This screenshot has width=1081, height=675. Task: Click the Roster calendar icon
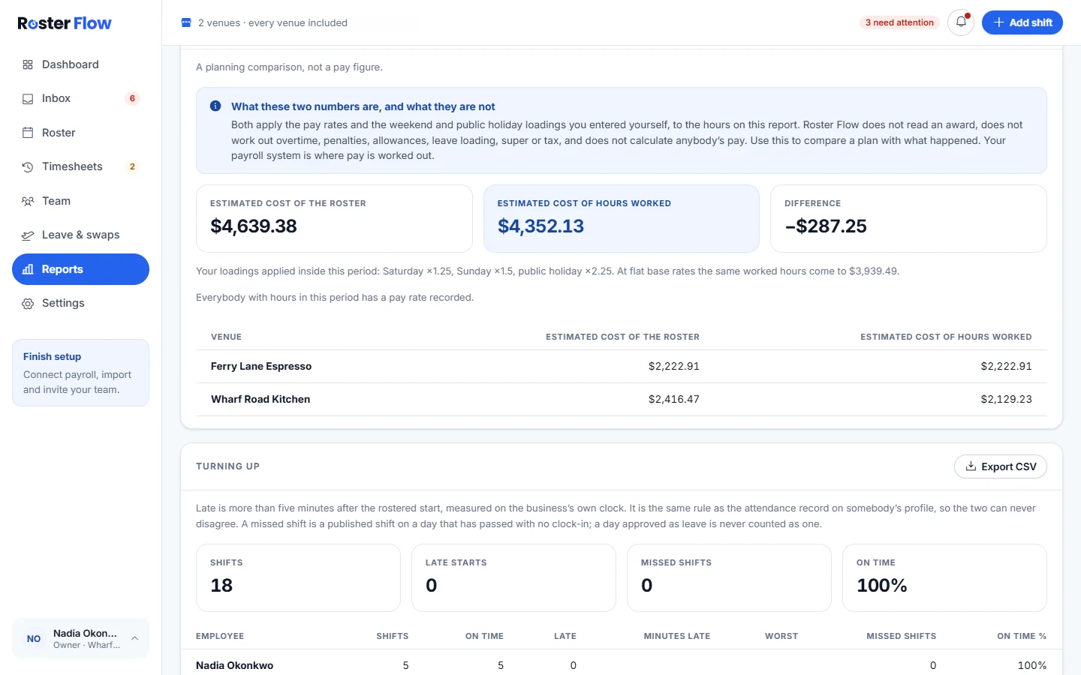click(28, 133)
